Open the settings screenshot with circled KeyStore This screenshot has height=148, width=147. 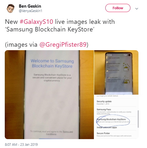116,117
